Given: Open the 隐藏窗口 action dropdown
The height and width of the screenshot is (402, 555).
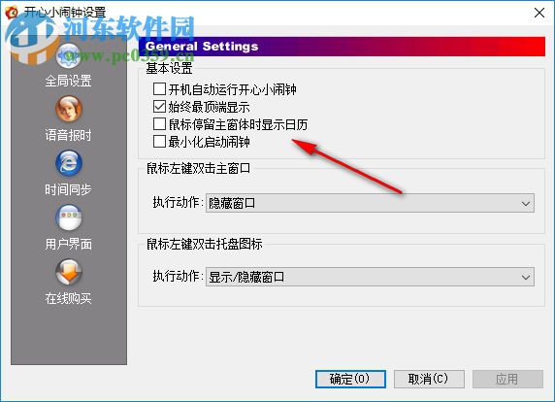Looking at the screenshot, I should tap(370, 203).
